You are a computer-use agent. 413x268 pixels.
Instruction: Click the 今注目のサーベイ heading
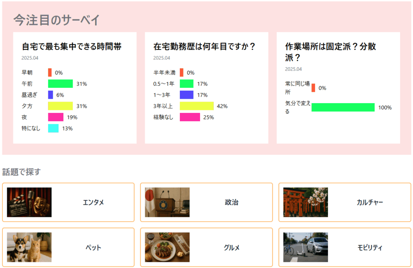pyautogui.click(x=56, y=20)
